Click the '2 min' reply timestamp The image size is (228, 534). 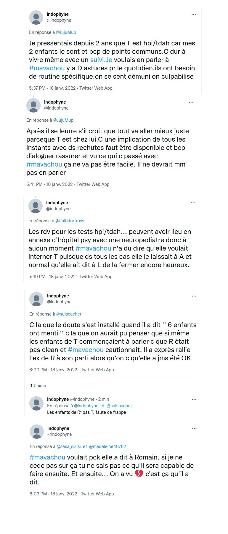click(x=104, y=399)
